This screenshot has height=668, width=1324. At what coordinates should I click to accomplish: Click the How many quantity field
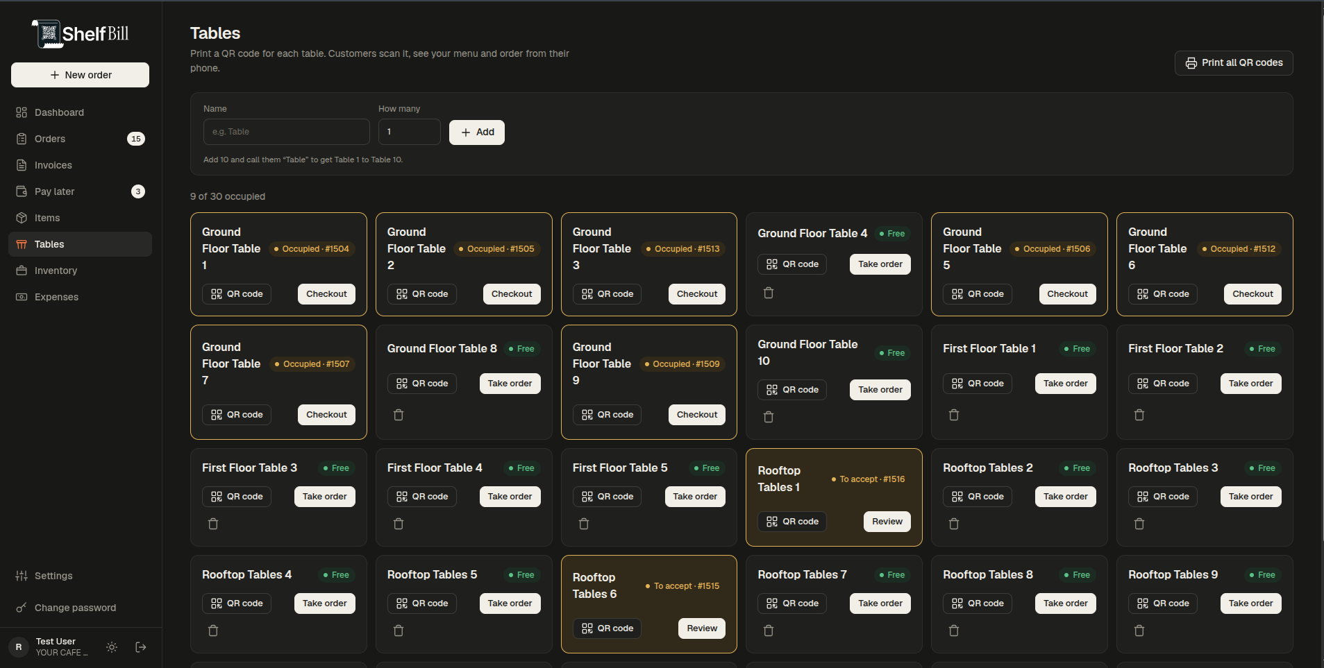pyautogui.click(x=410, y=132)
